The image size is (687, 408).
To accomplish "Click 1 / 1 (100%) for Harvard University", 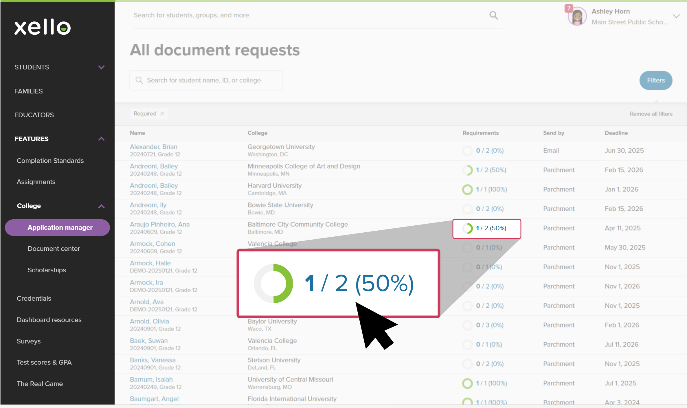I will [x=491, y=190].
